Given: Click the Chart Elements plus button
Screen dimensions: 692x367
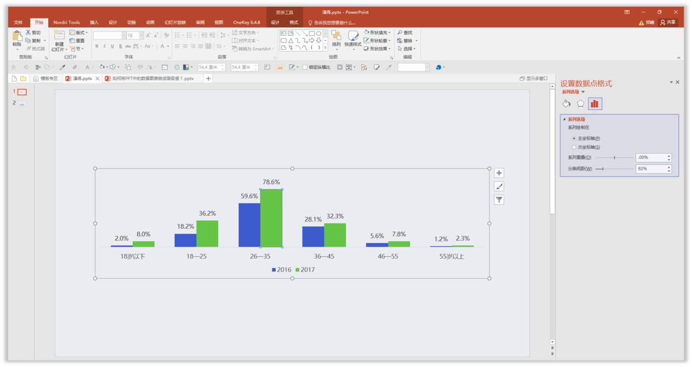Looking at the screenshot, I should [499, 173].
